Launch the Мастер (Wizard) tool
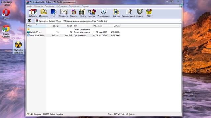The width and height of the screenshot is (211, 118). pyautogui.click(x=92, y=13)
